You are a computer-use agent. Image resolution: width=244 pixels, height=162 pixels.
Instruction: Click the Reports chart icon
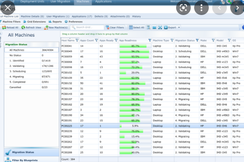[50, 21]
